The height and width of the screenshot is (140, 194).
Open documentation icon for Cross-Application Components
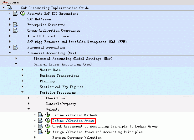16,30
